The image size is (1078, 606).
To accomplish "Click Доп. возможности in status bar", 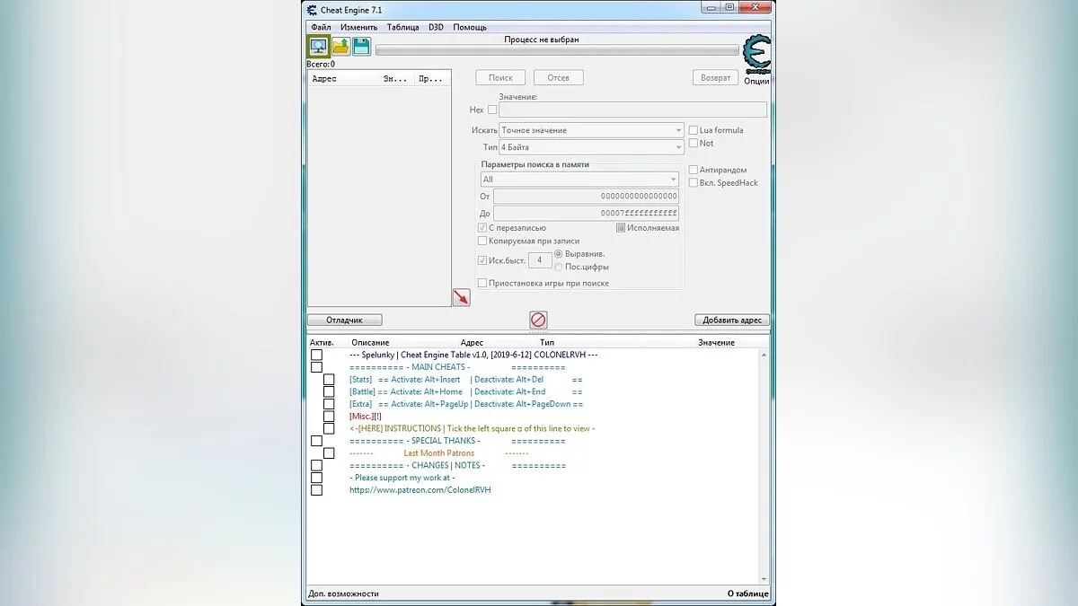I will point(343,593).
